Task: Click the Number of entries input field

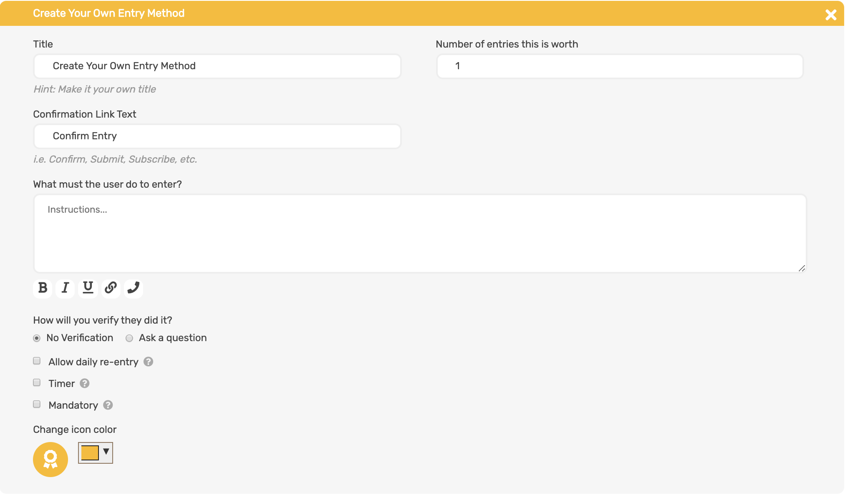Action: [x=619, y=66]
